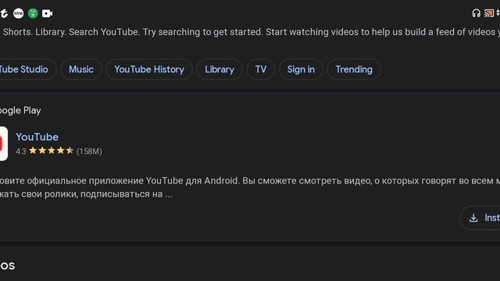
Task: Open the Trending chip
Action: tap(354, 69)
